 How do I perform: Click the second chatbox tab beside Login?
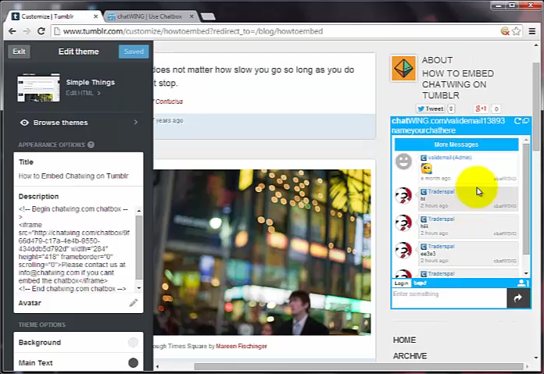click(x=420, y=283)
